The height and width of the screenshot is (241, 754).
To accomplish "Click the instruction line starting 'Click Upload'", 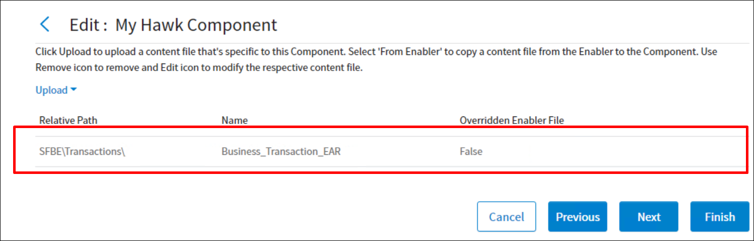I will click(x=202, y=51).
